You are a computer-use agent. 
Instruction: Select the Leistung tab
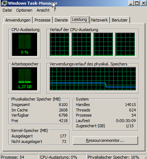click(x=80, y=19)
